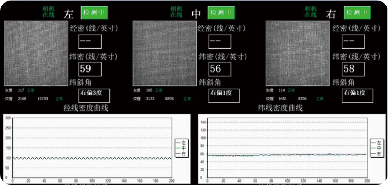Click the 左 panel title
Image resolution: width=388 pixels, height=185 pixels.
tap(69, 14)
